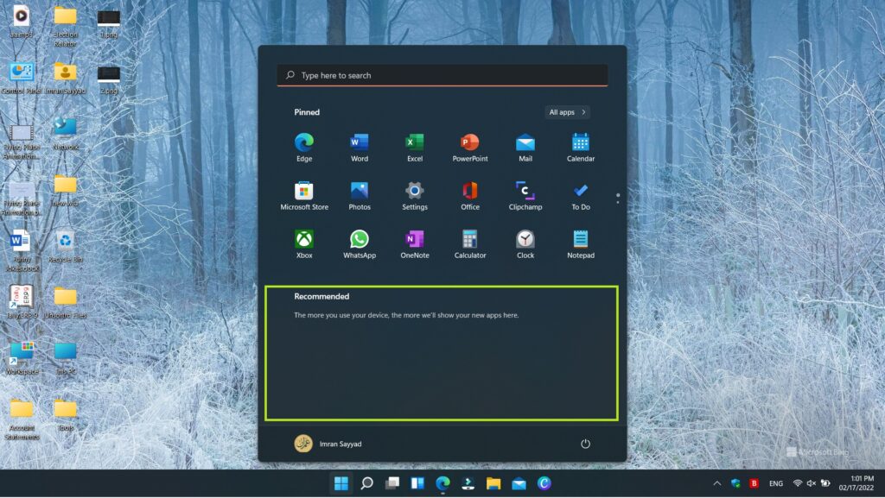The image size is (885, 498).
Task: Select the Unsorted Files desktop folder
Action: click(66, 302)
